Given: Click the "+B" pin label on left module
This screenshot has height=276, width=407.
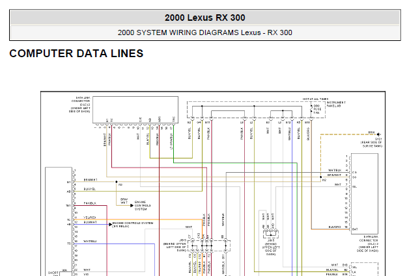Looking at the screenshot, I should (69, 225).
